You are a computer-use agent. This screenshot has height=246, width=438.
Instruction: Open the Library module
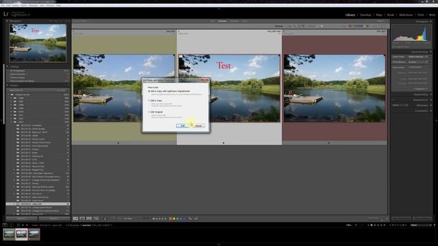350,15
